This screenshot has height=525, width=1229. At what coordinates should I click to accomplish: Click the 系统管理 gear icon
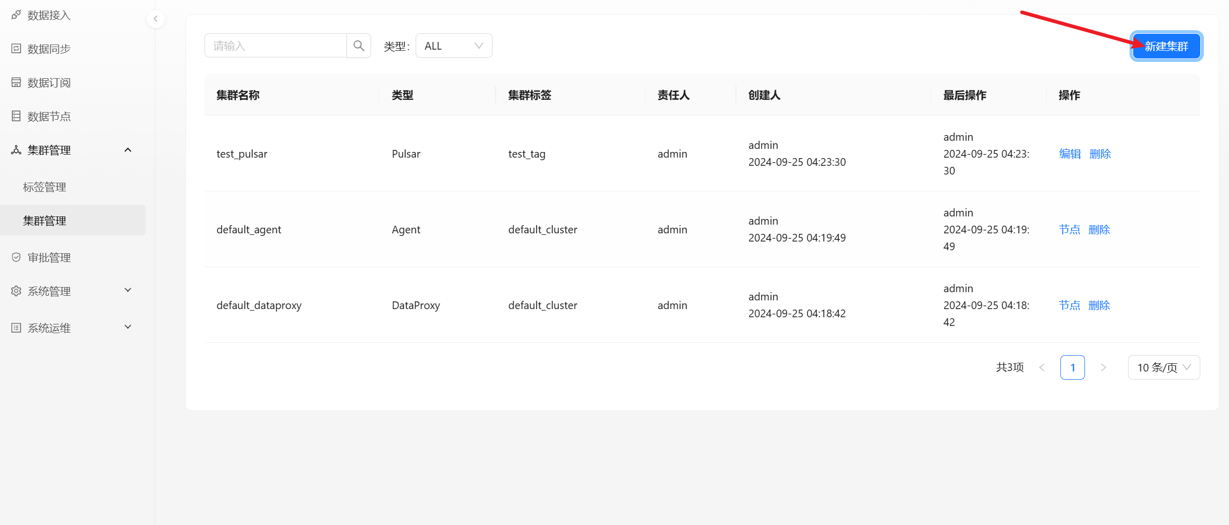pyautogui.click(x=16, y=291)
